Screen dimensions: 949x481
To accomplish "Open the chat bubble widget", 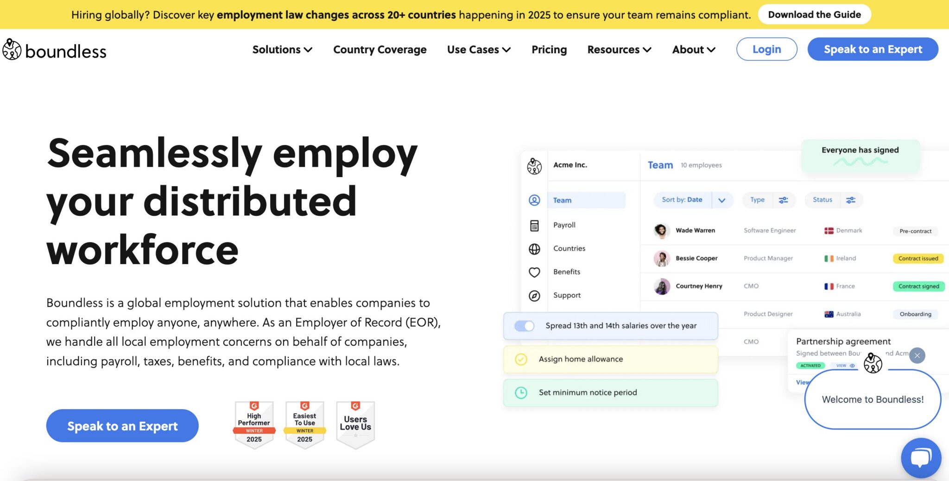I will 921,458.
